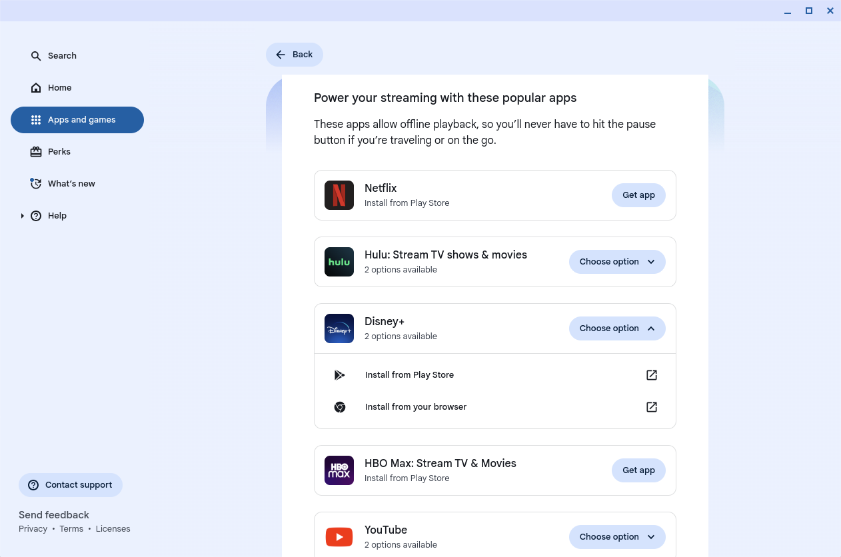Image resolution: width=841 pixels, height=557 pixels.
Task: Expand YouTube Choose option dropdown
Action: tap(616, 537)
